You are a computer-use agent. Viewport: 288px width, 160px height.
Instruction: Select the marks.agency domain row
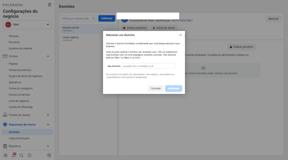(88, 38)
